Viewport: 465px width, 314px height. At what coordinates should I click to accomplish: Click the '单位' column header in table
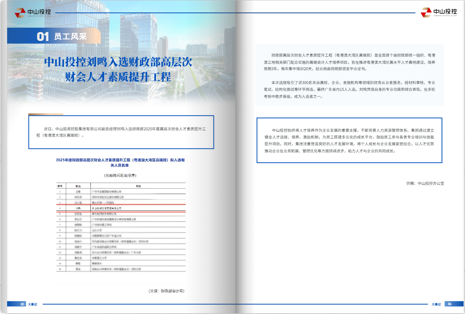pos(138,186)
